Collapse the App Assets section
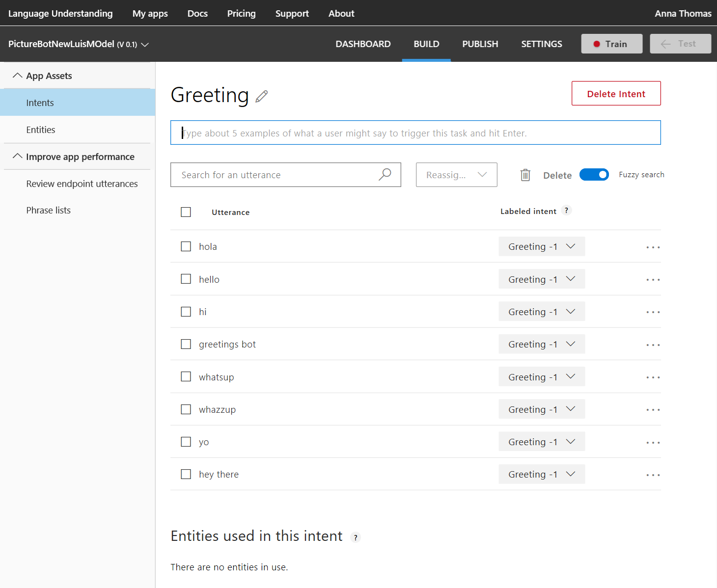This screenshot has width=717, height=588. tap(18, 76)
